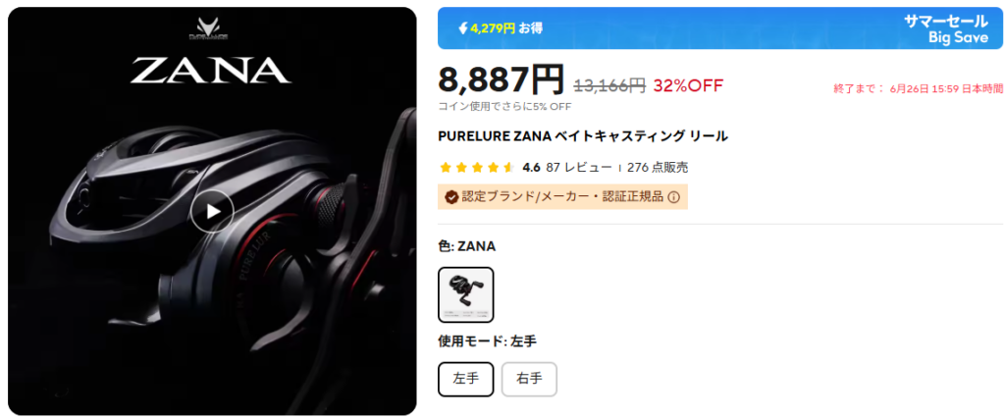The image size is (1005, 419).
Task: Click the 認定ブランド/メーカー badge
Action: [x=562, y=196]
